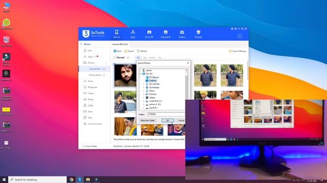Image resolution: width=327 pixels, height=183 pixels.
Task: Select Camera Roll in the sidebar
Action: [x=94, y=69]
